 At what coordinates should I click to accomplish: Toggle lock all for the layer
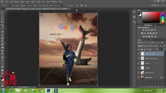[x=150, y=49]
